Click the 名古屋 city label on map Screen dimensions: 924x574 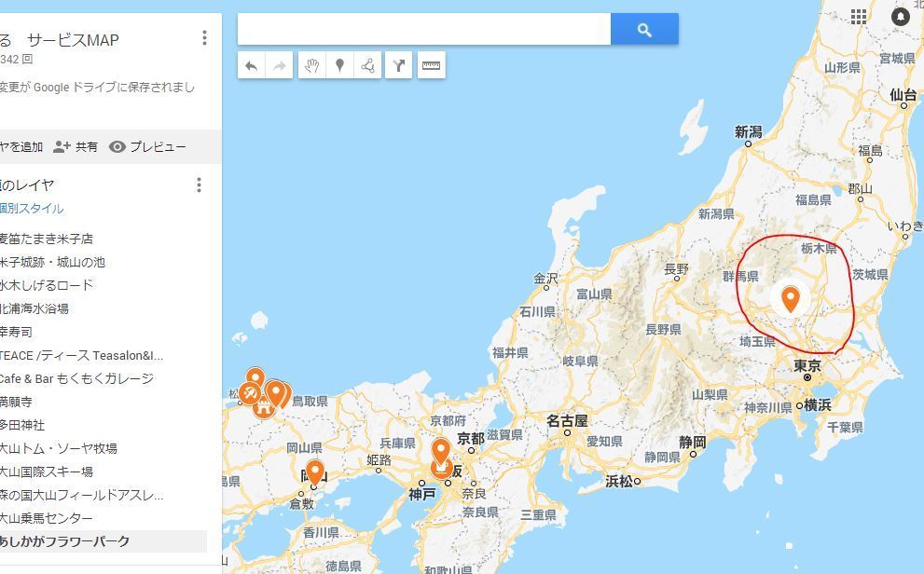tap(567, 421)
